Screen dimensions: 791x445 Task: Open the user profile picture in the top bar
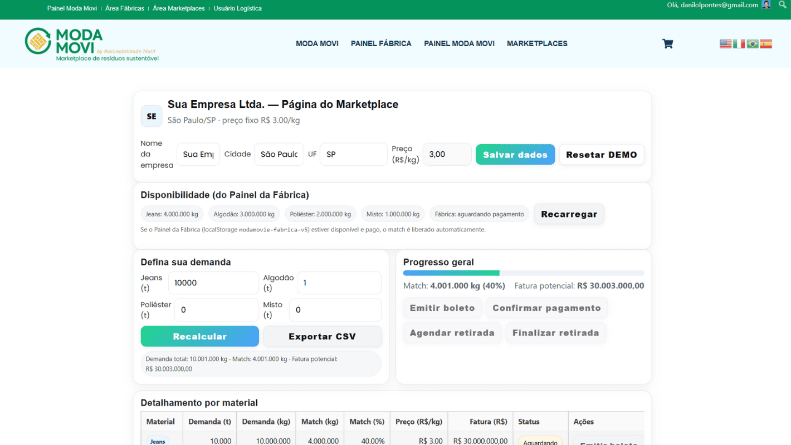tap(766, 4)
